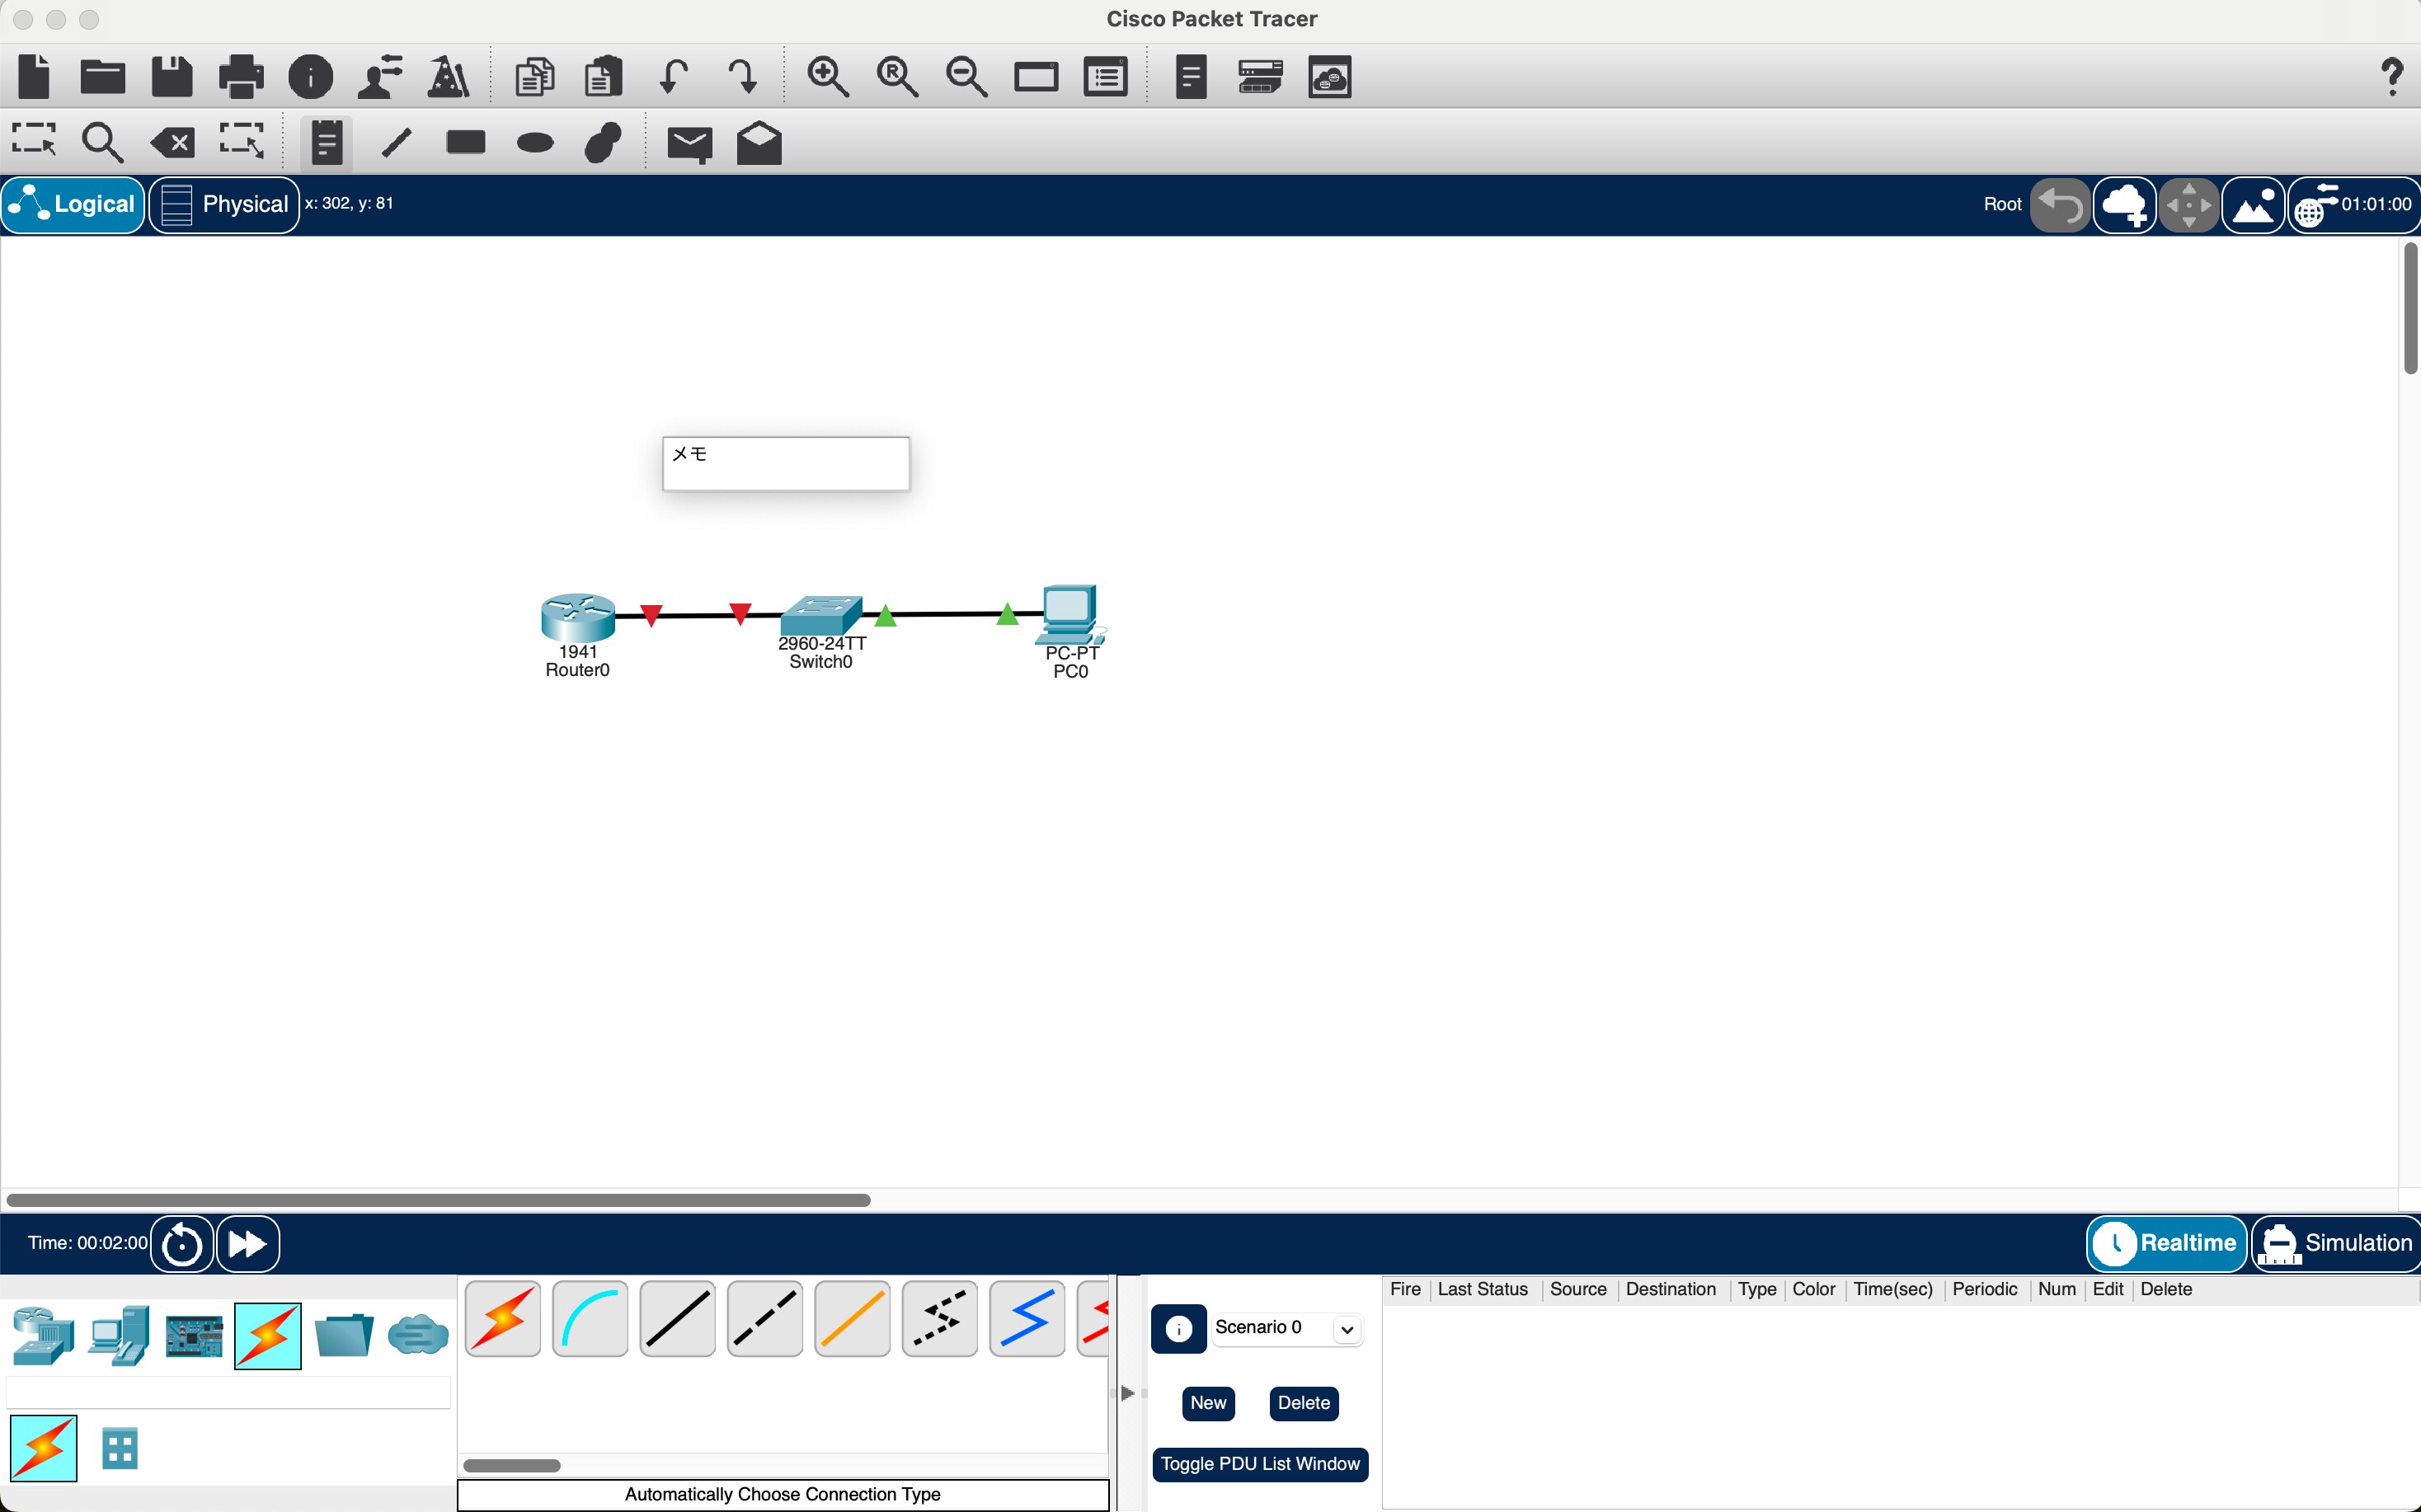Click the PC0 device on canvas
The width and height of the screenshot is (2421, 1512).
(x=1070, y=614)
